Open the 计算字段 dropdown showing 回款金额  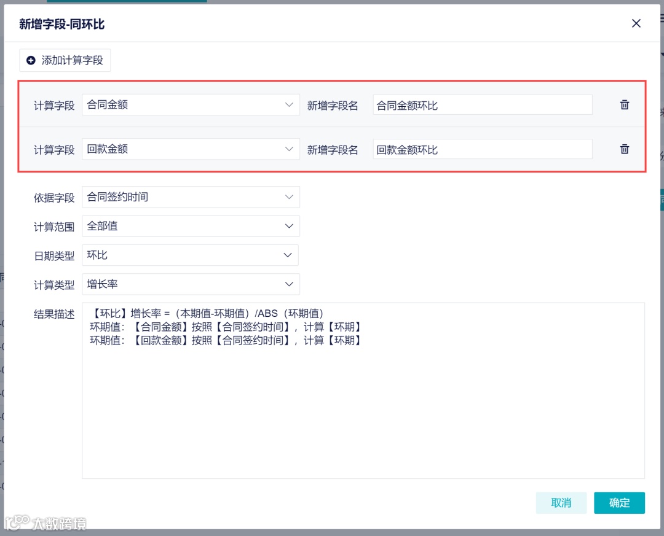tap(191, 149)
